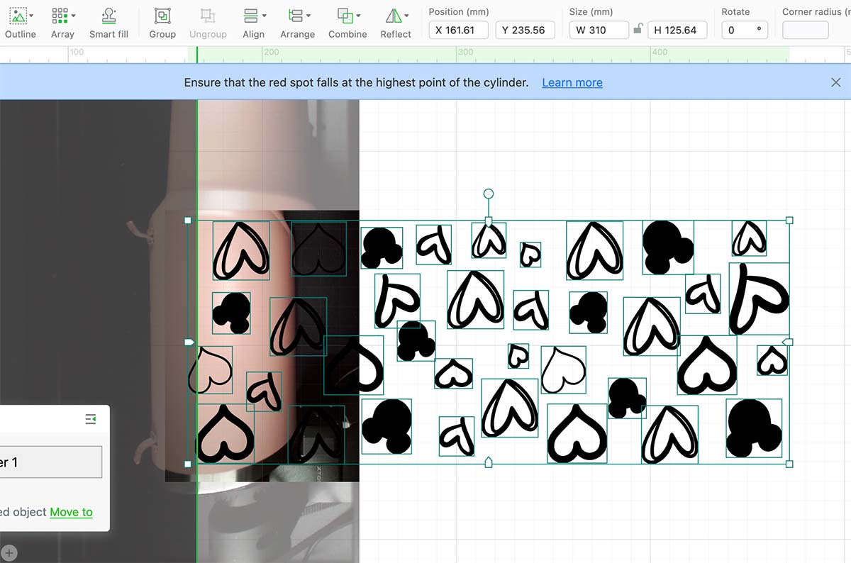
Task: Open the Learn more link
Action: (572, 82)
